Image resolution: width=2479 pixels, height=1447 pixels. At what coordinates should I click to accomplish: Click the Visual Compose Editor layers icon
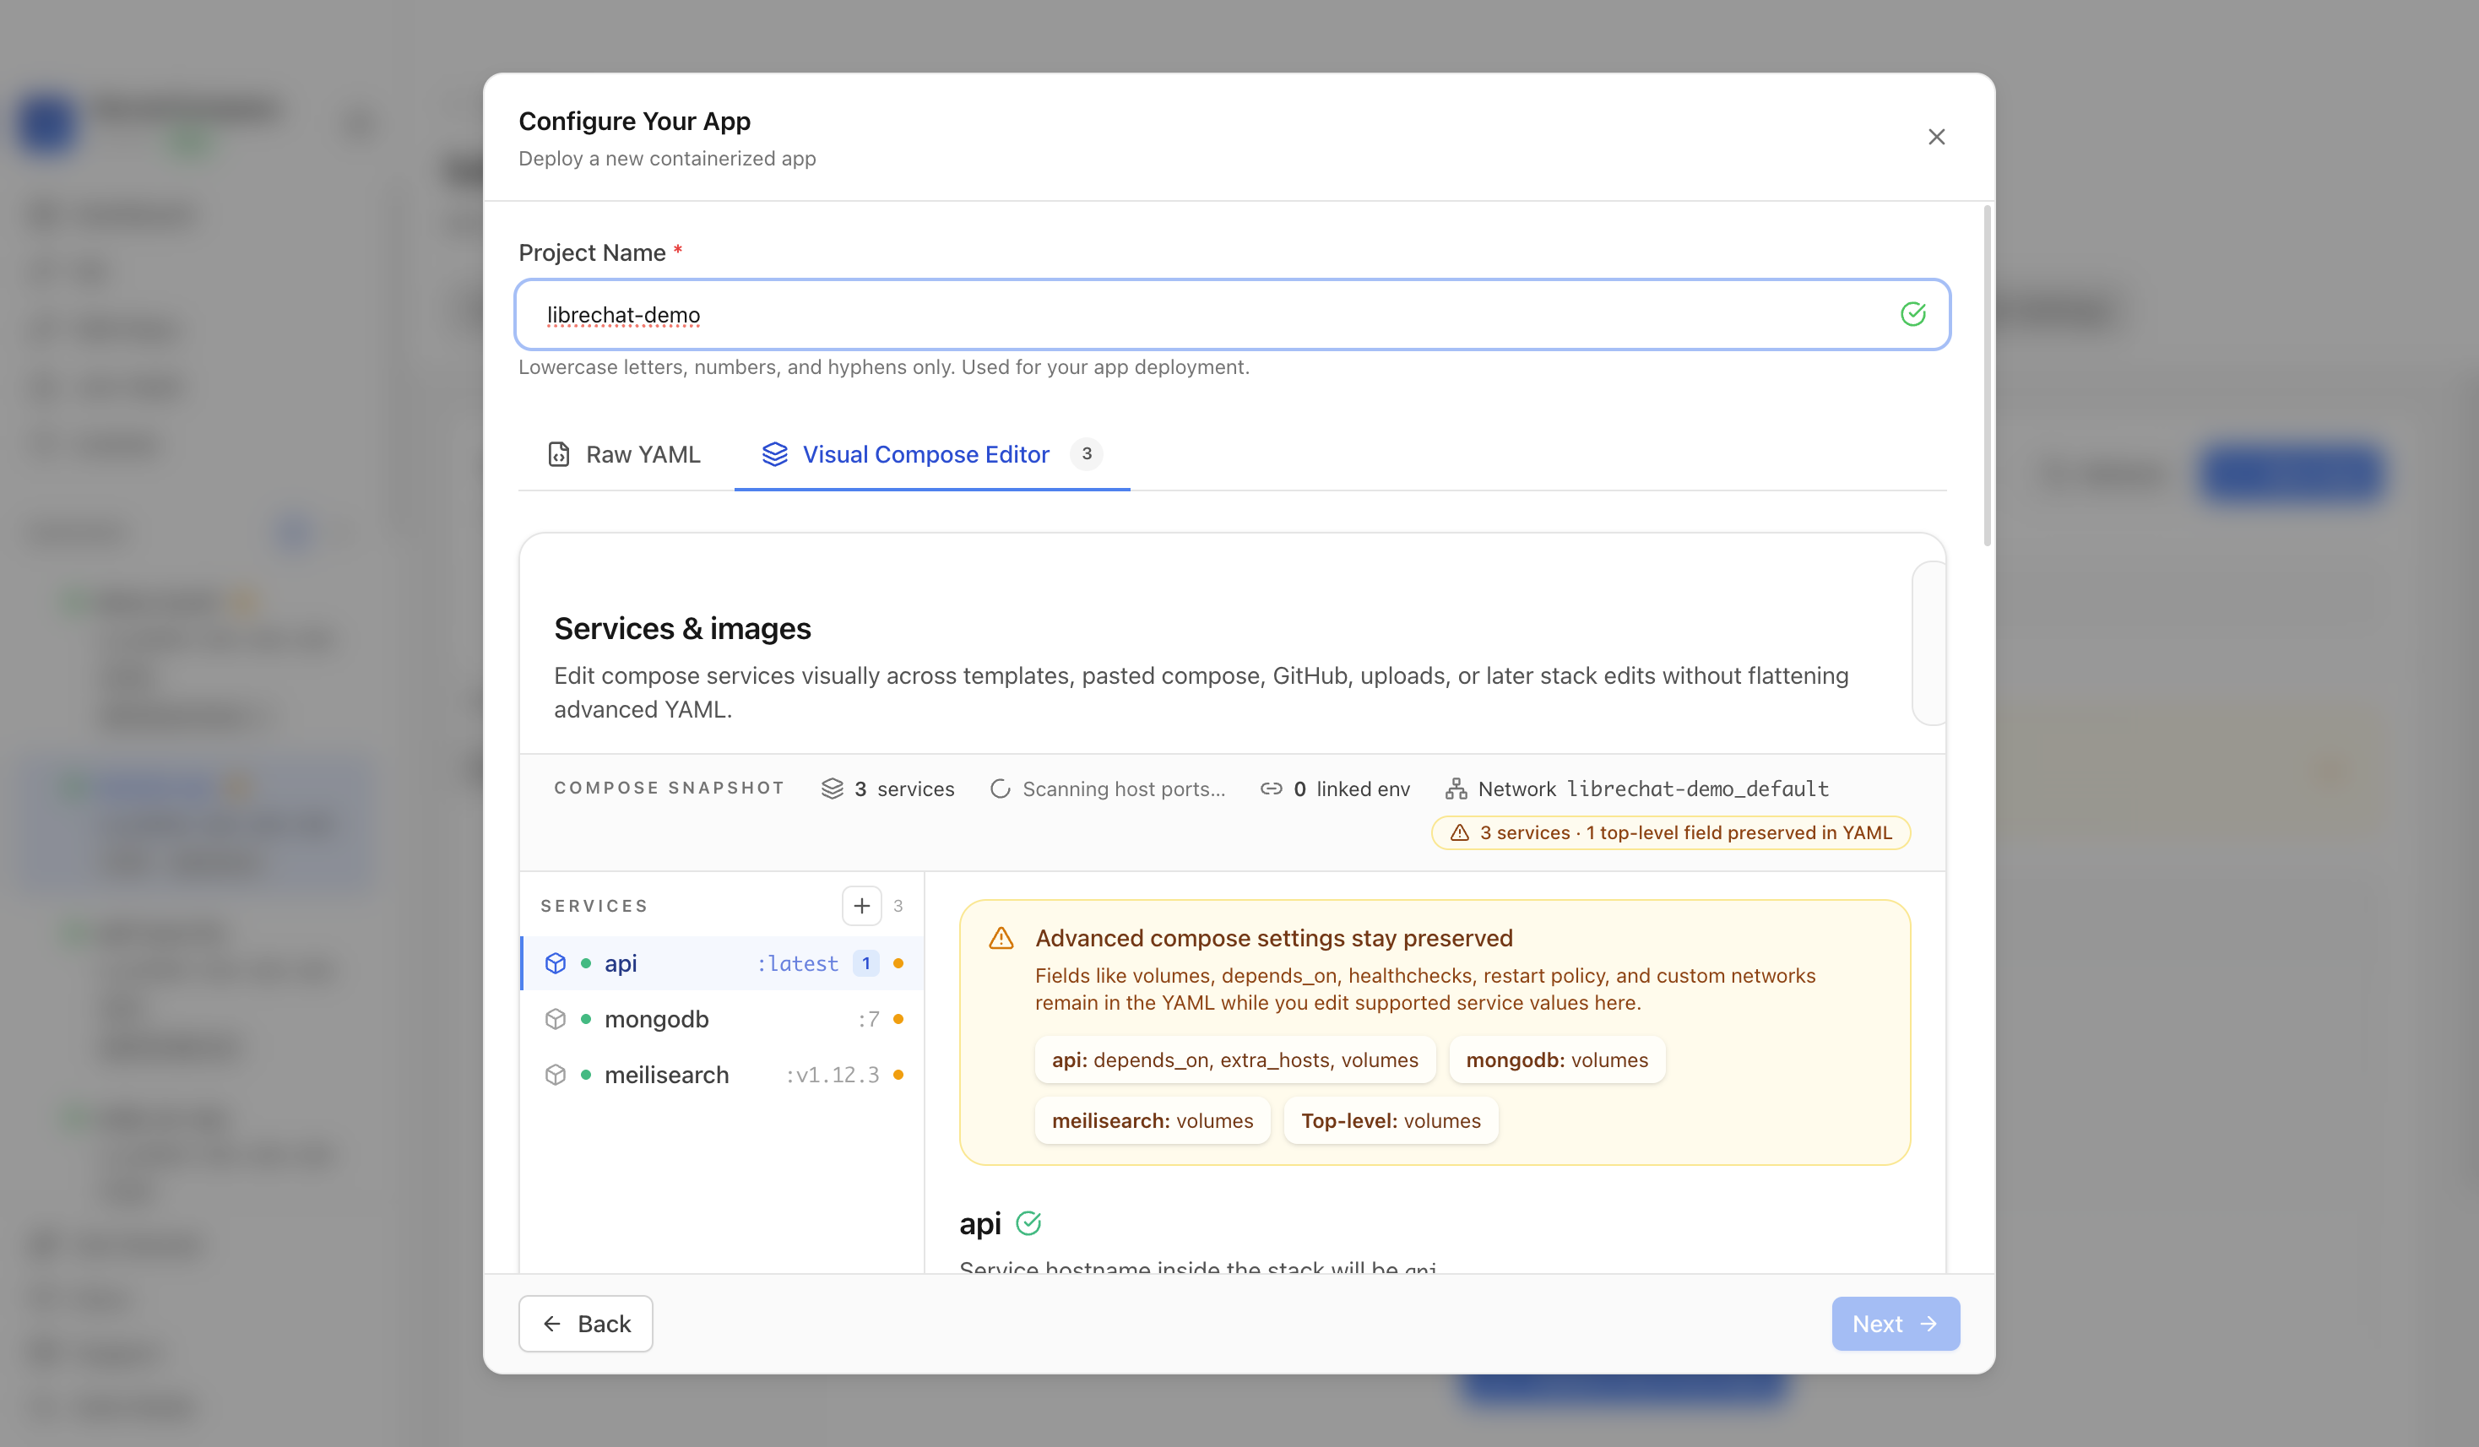point(774,454)
